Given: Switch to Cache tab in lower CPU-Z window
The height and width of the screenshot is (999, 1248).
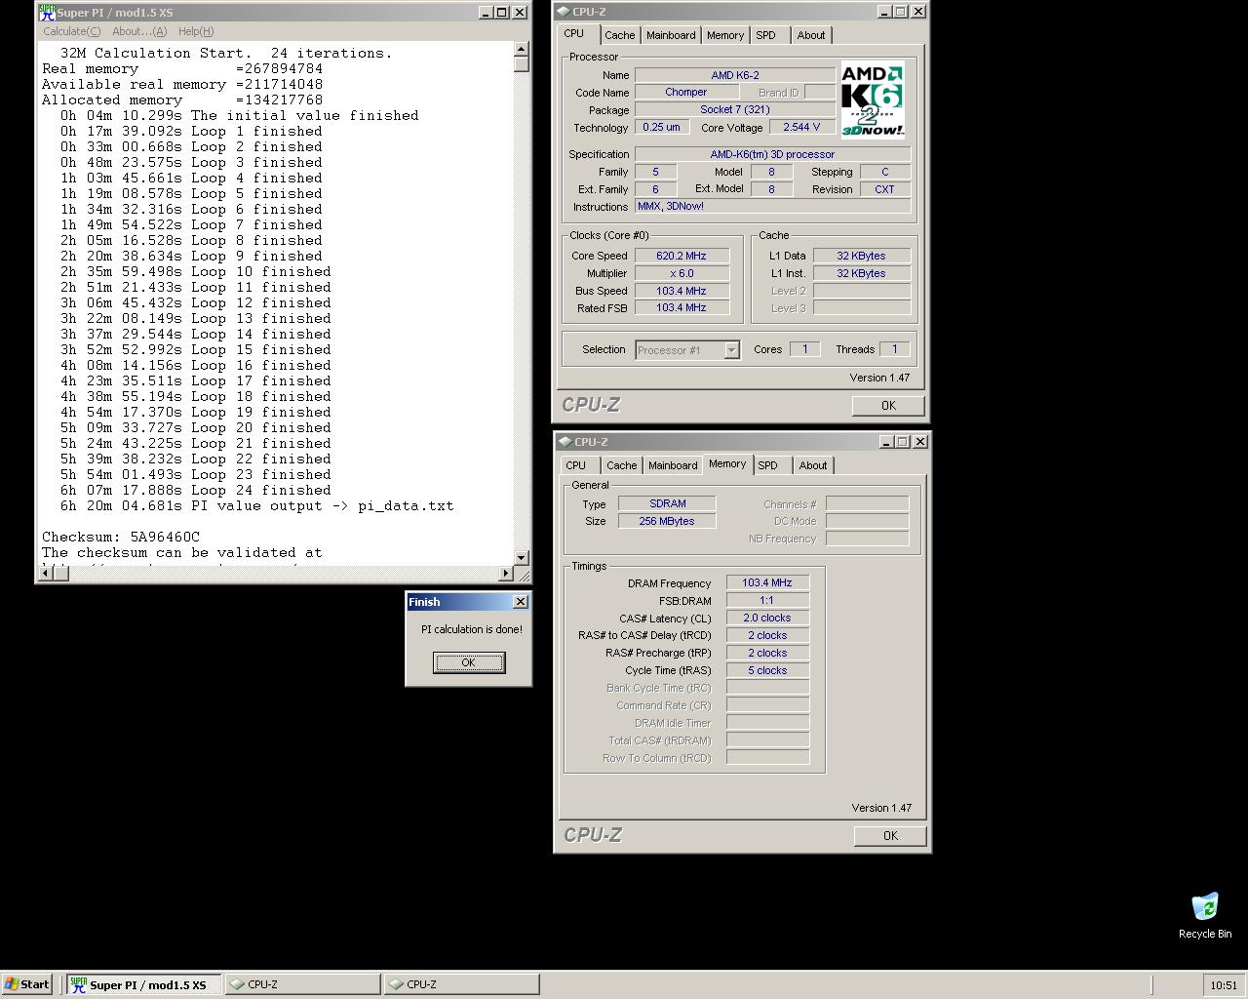Looking at the screenshot, I should pyautogui.click(x=621, y=465).
